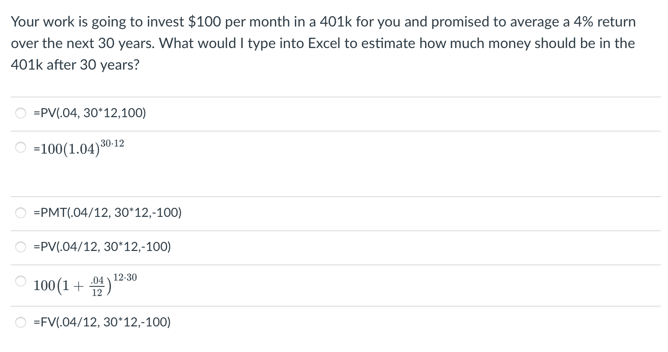Click the =FV(.04/12, 30*12,-100) answer label
The image size is (668, 352).
pyautogui.click(x=102, y=322)
